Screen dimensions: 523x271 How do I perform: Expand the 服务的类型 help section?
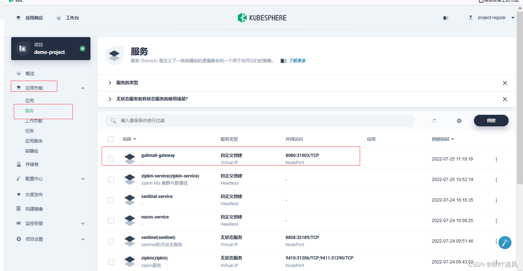coord(110,83)
